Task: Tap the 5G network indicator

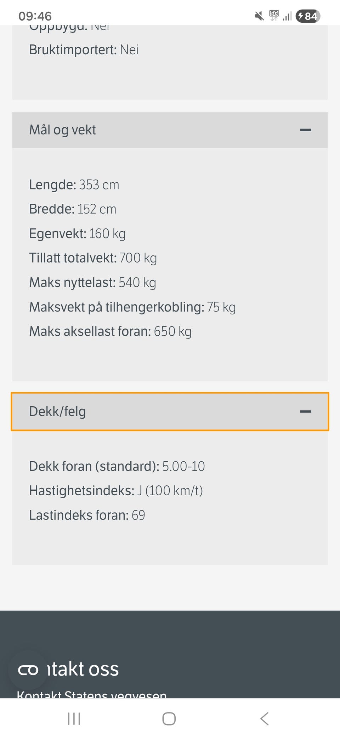Action: tap(274, 16)
